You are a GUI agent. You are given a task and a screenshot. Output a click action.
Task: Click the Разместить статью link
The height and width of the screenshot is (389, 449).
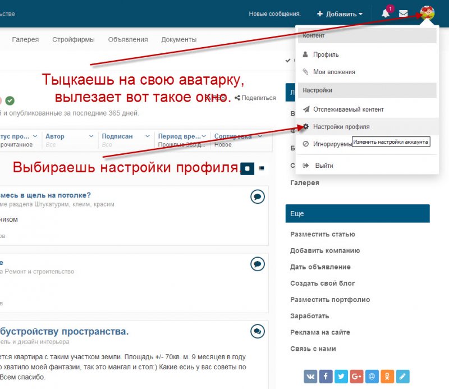[x=322, y=234]
